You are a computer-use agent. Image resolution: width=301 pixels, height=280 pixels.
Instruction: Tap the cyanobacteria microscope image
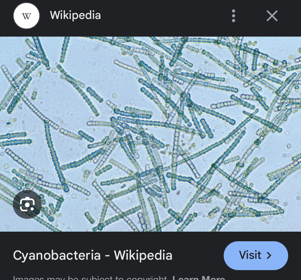[x=150, y=134]
